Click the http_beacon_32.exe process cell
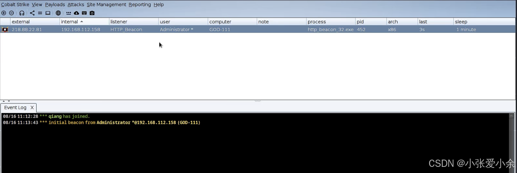The height and width of the screenshot is (173, 517). click(x=331, y=30)
